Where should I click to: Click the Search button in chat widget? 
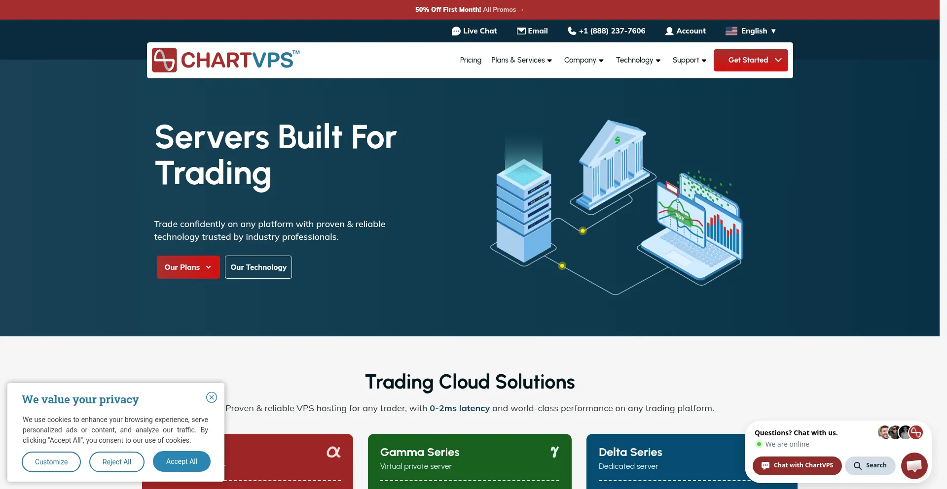coord(870,465)
